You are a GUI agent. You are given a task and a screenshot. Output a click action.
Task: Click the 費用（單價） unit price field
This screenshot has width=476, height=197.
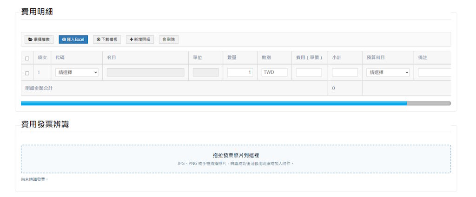pyautogui.click(x=309, y=72)
